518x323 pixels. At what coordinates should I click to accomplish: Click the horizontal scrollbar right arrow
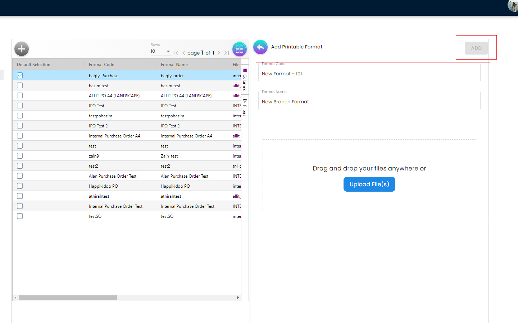point(238,298)
